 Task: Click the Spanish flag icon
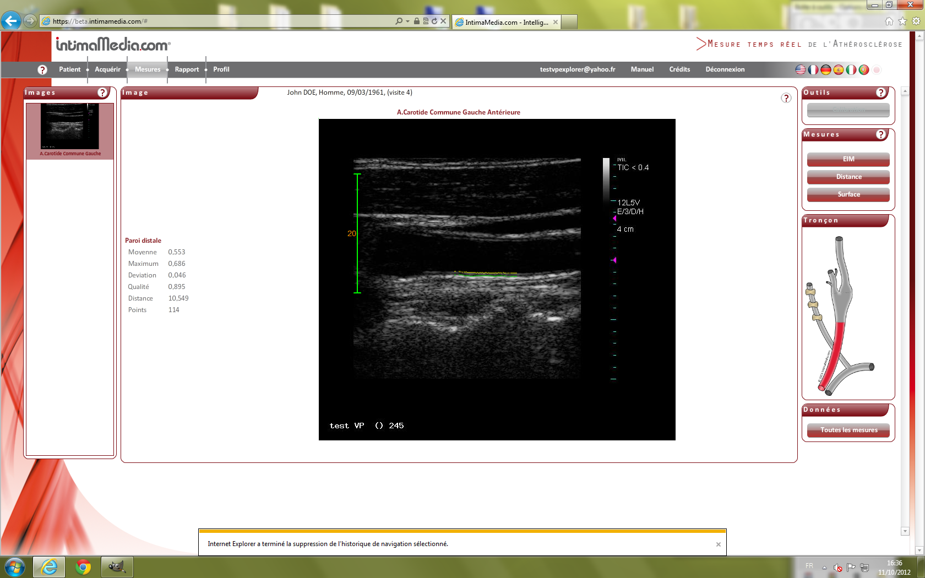(x=838, y=70)
